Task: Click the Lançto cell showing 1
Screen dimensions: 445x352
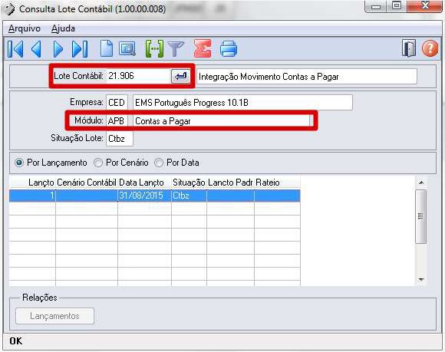Action: [32, 196]
